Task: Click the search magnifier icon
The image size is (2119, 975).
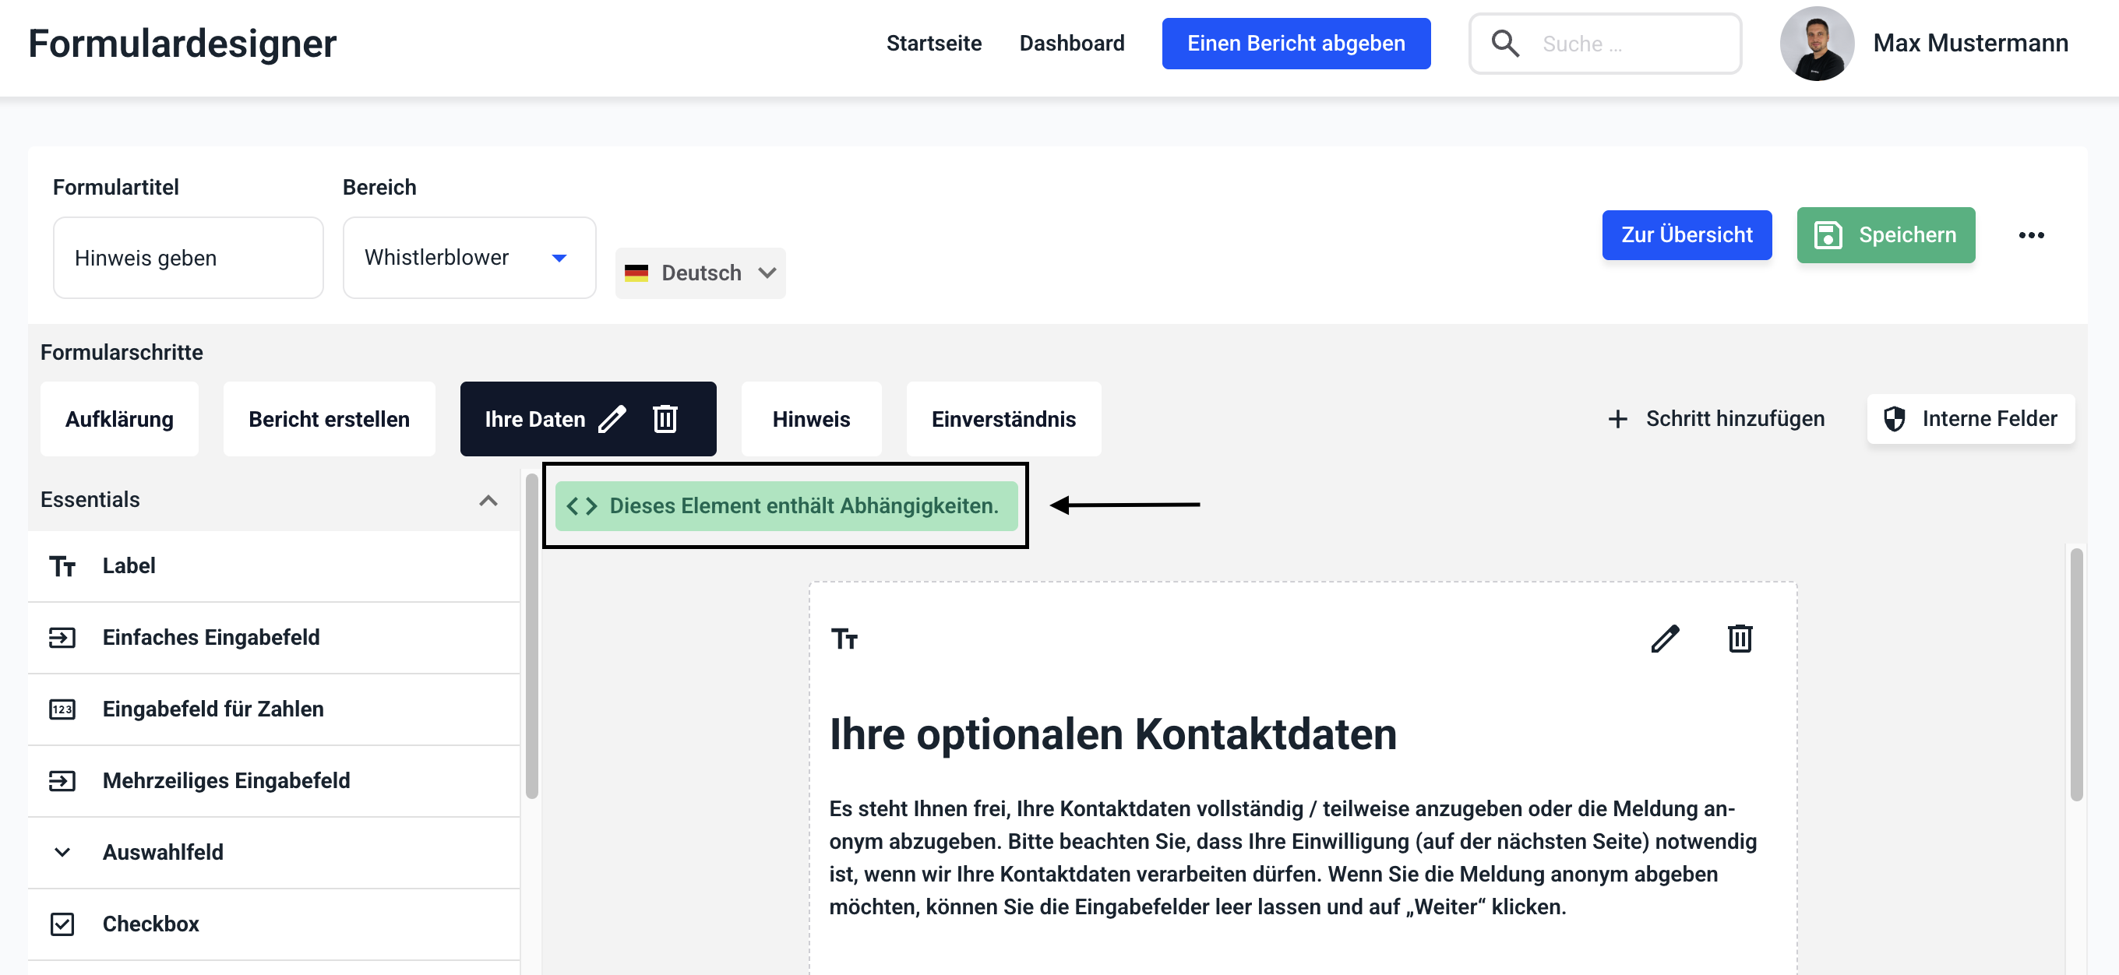Action: click(x=1504, y=44)
